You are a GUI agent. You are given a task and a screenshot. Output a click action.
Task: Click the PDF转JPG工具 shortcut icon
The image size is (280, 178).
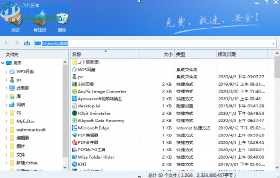tap(75, 150)
